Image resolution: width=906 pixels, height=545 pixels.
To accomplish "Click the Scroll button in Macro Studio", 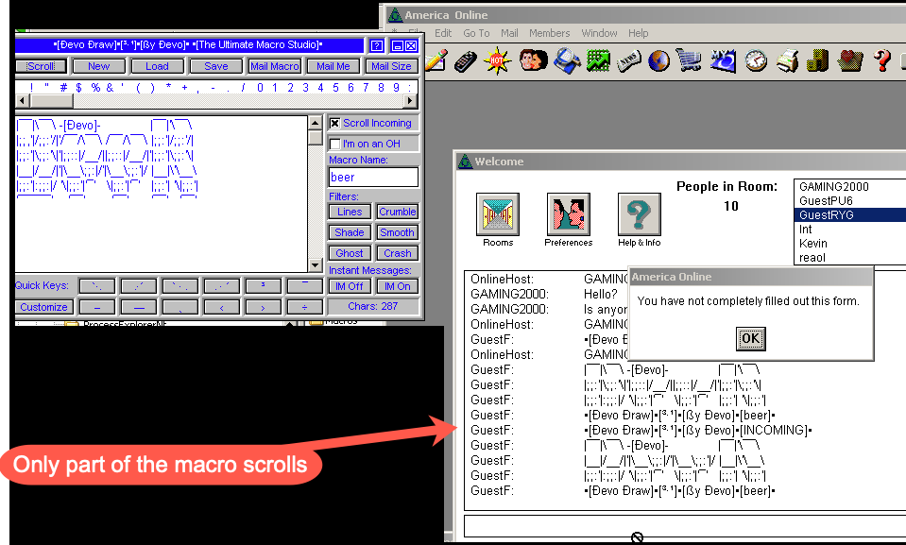I will point(41,66).
